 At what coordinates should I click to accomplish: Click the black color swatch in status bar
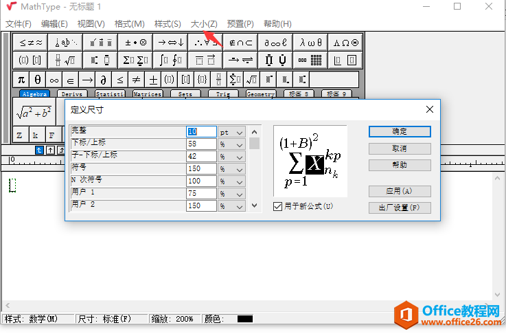coord(245,319)
